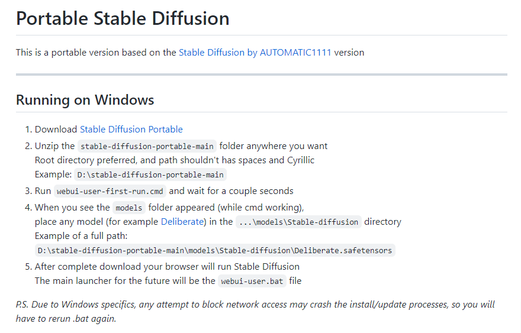
Task: Select the D:\stable-diffusion-portable-main example path
Action: pyautogui.click(x=150, y=174)
